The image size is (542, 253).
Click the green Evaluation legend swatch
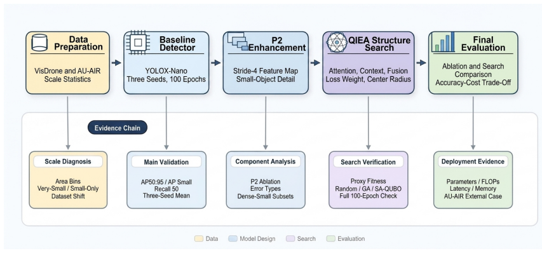click(331, 238)
